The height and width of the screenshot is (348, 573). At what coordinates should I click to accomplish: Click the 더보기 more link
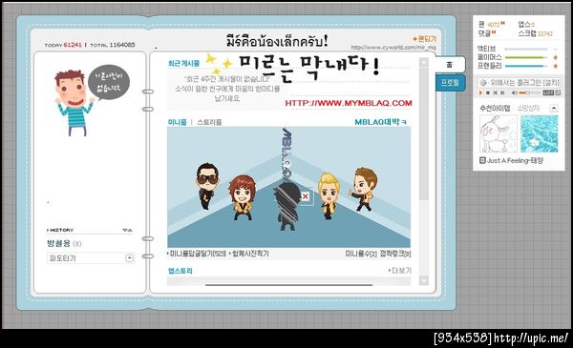click(x=400, y=271)
